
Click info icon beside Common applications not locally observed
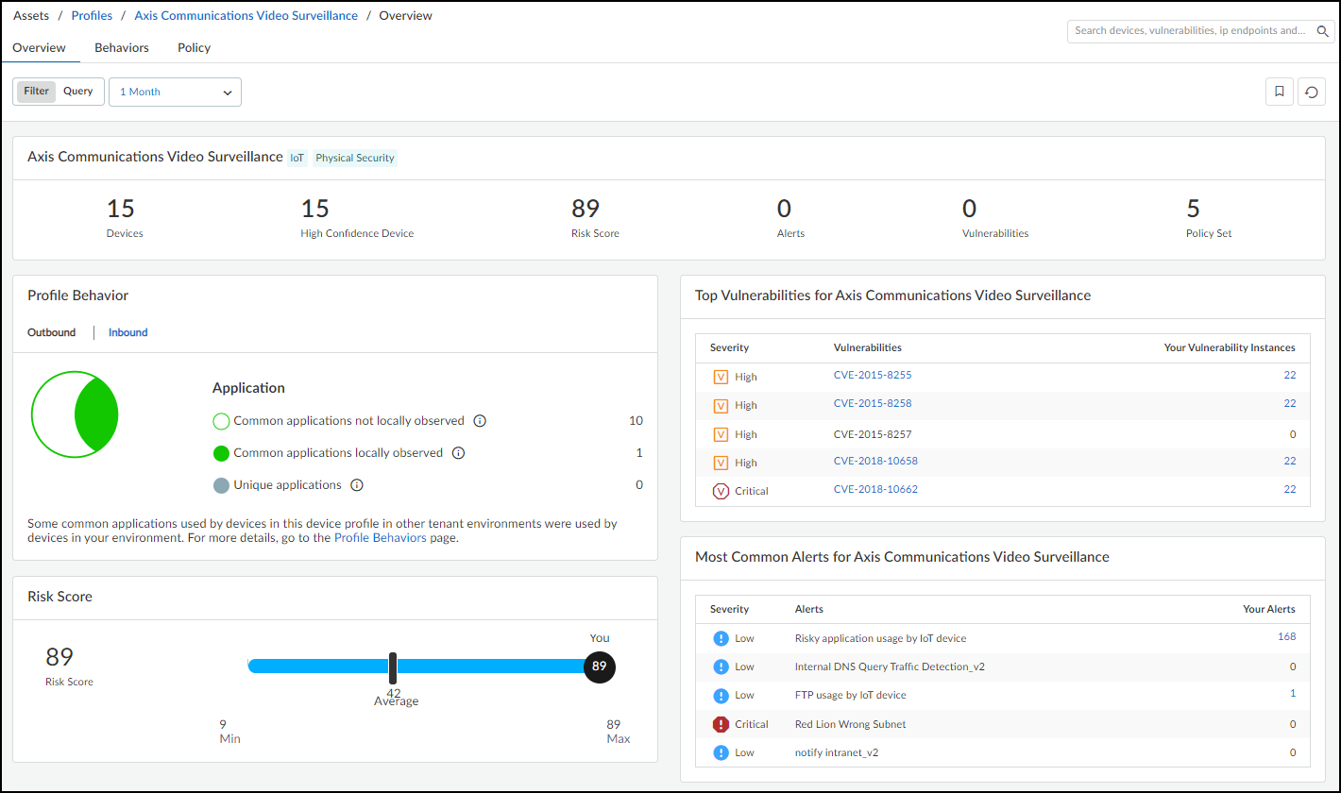click(480, 421)
